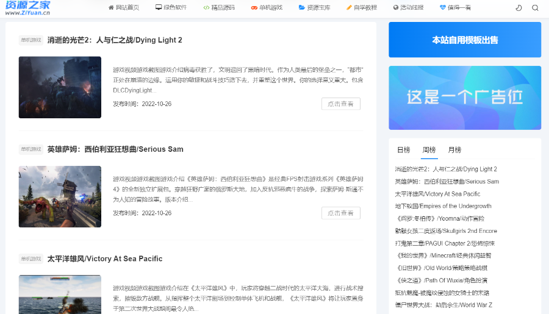
Task: Open the Victory At Sea Pacific article title
Action: pyautogui.click(x=105, y=259)
